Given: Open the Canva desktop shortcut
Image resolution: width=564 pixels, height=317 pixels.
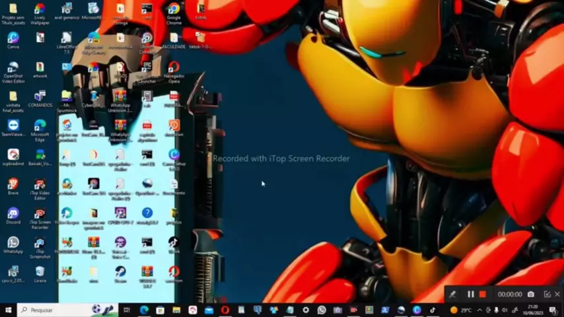Looking at the screenshot, I should (x=13, y=40).
